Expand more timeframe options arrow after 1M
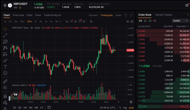The height and width of the screenshot is (110, 190). point(60,21)
